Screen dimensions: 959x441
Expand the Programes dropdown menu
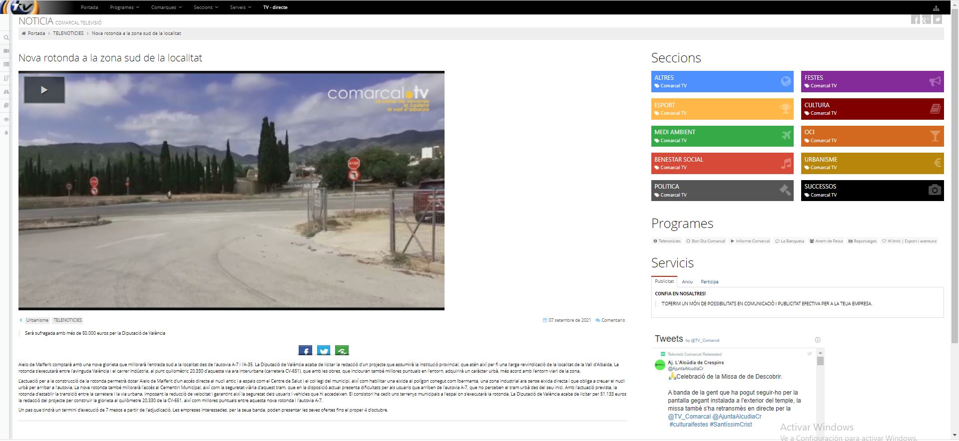[124, 7]
